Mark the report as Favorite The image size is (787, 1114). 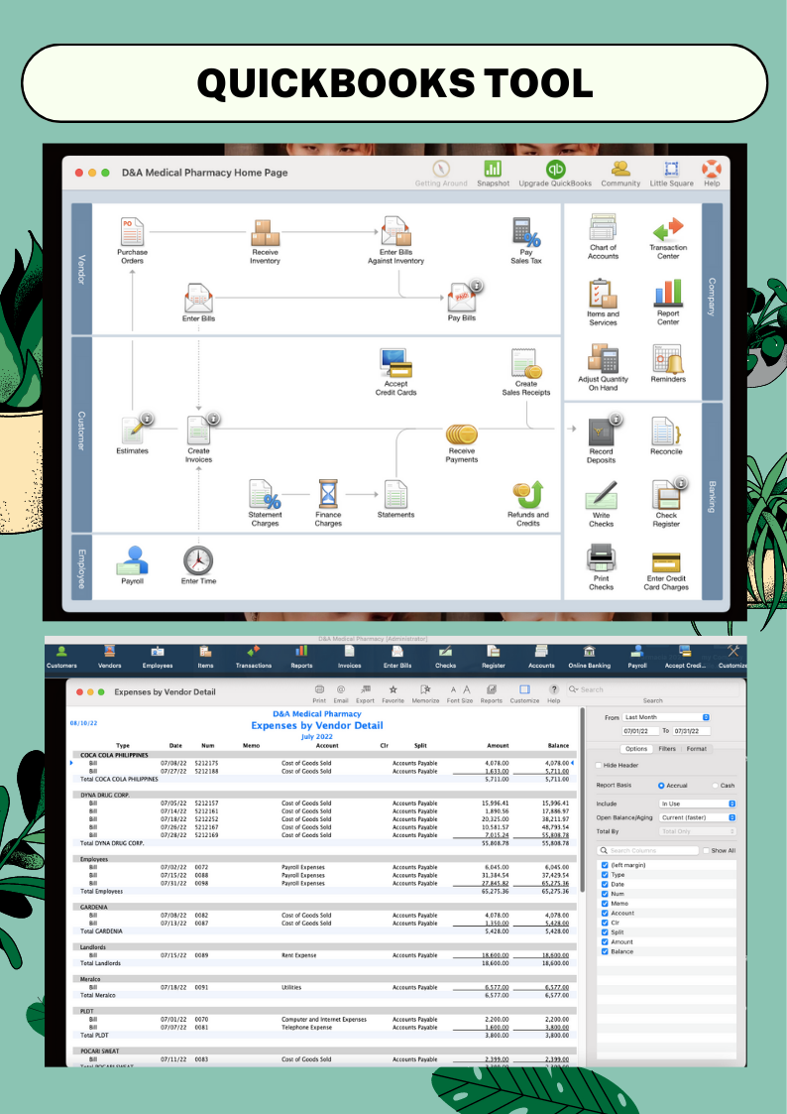(393, 694)
